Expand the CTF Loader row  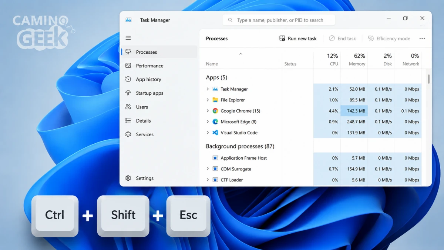[208, 180]
